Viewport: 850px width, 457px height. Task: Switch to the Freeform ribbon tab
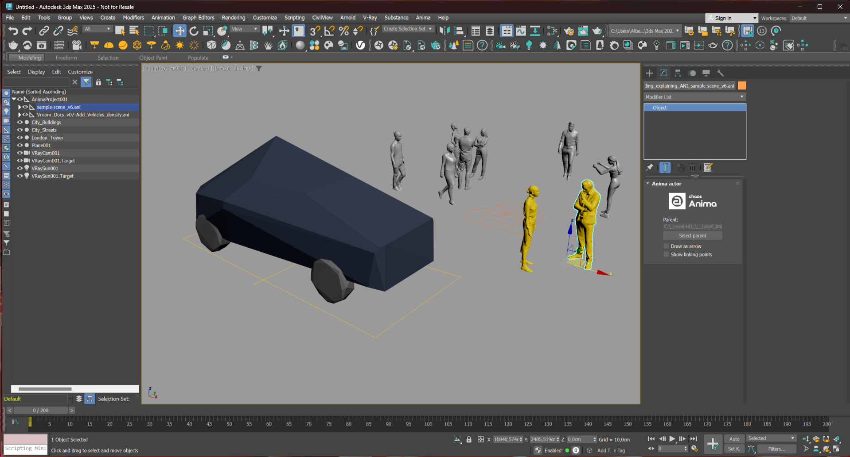tap(66, 58)
